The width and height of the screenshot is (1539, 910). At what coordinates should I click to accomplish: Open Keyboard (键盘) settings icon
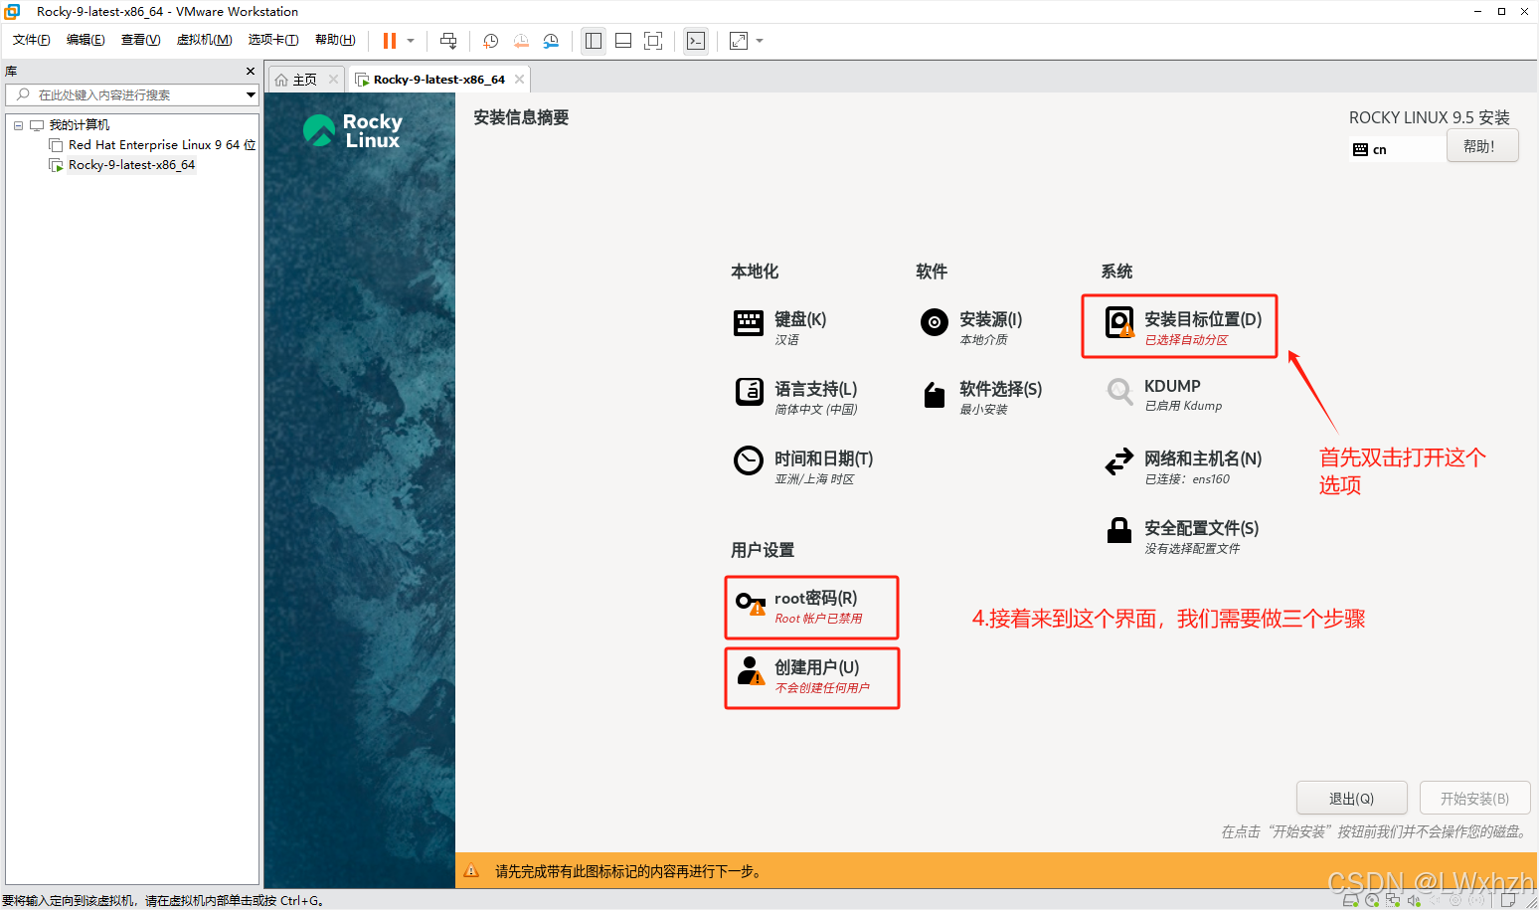pyautogui.click(x=748, y=323)
